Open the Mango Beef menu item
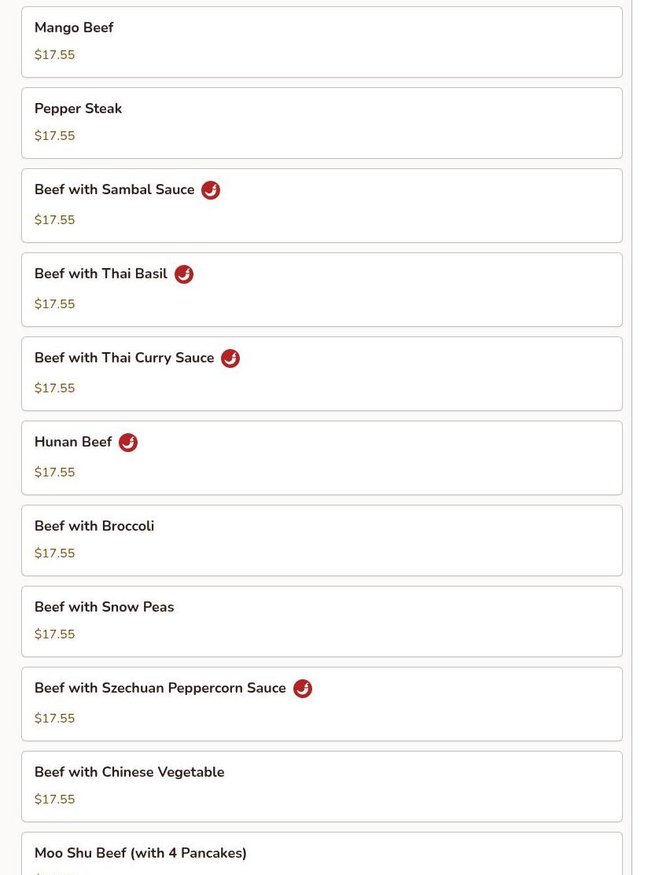This screenshot has height=875, width=648. pos(322,42)
